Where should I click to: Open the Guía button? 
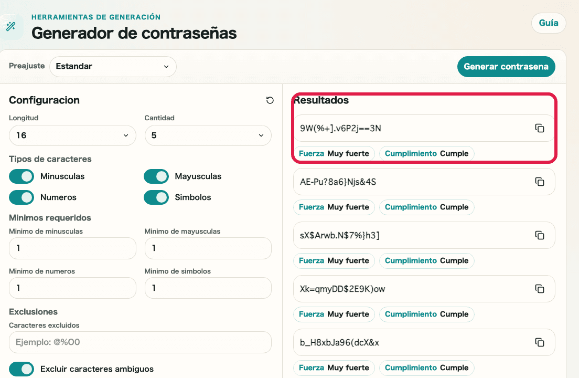click(x=549, y=23)
